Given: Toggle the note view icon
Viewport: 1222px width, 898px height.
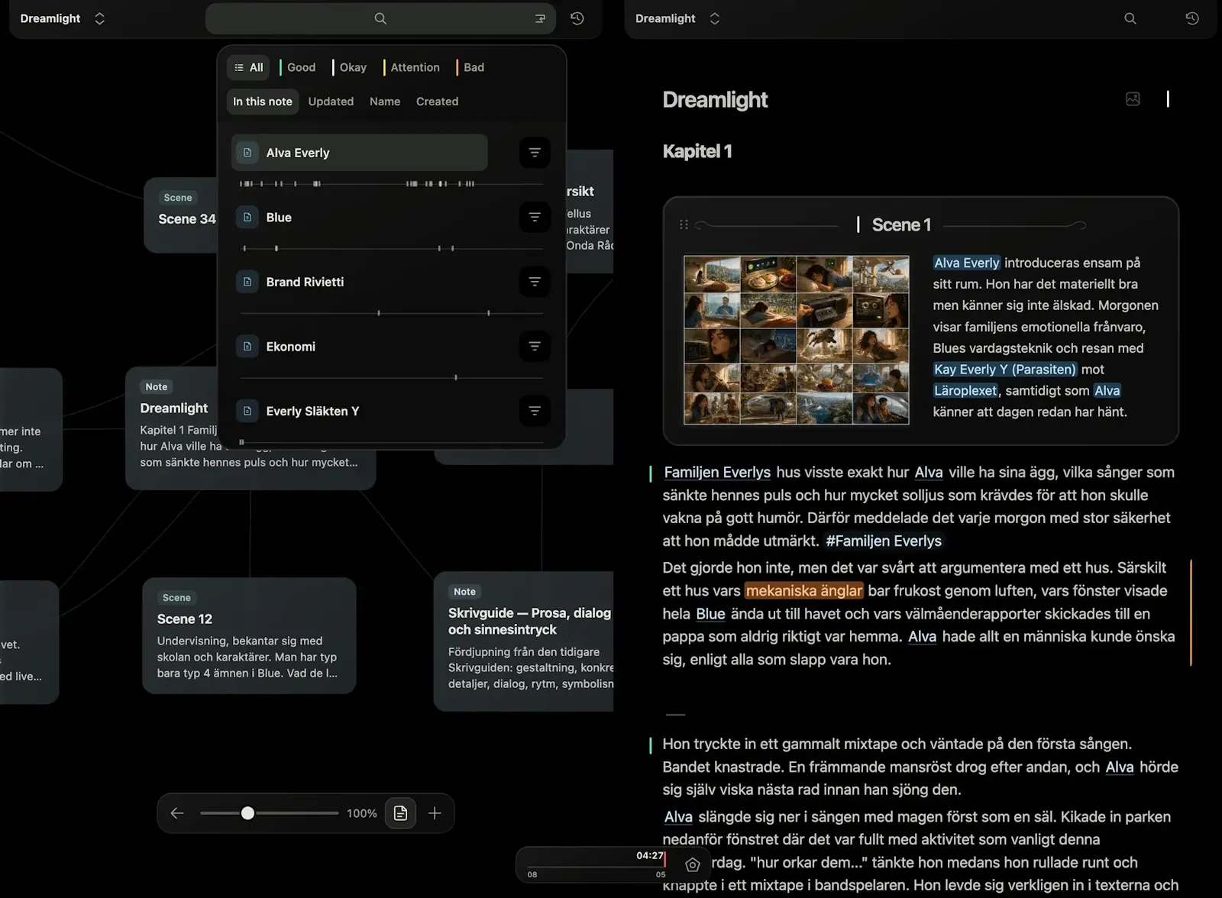Looking at the screenshot, I should pos(401,813).
